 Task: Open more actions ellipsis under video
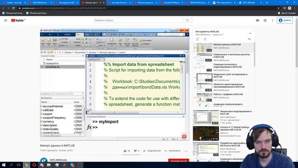click(186, 151)
